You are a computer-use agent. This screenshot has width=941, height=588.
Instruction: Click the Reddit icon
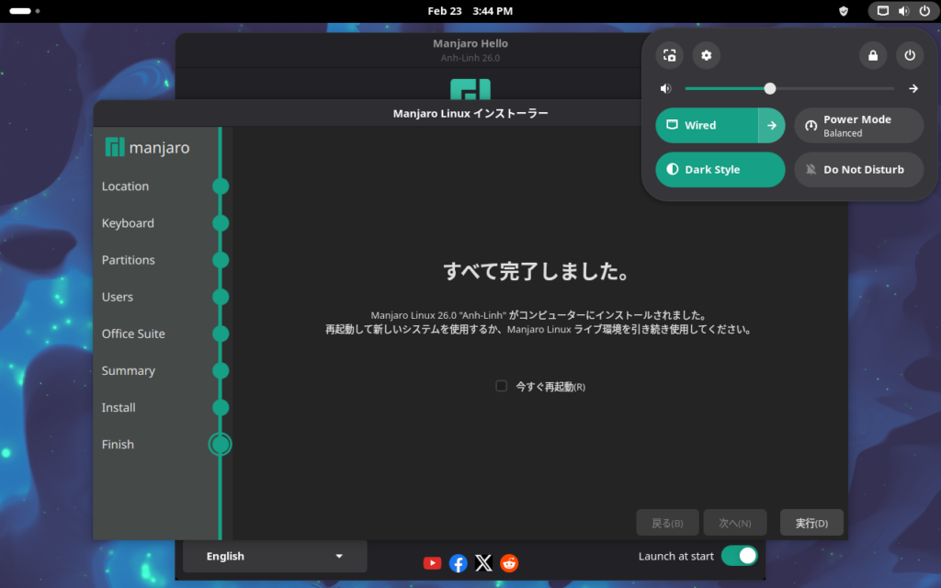(509, 563)
